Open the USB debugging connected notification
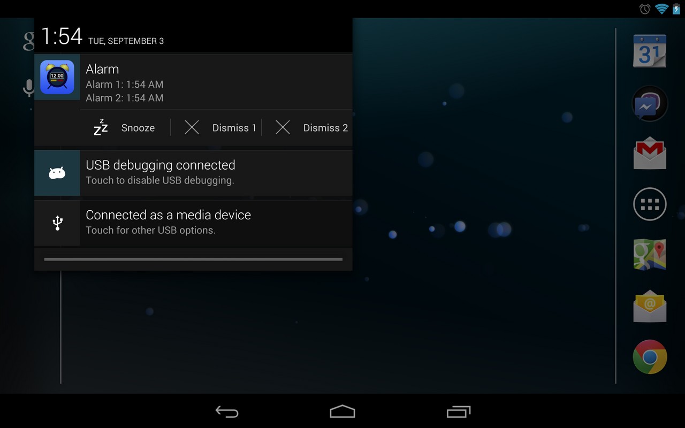 point(193,173)
